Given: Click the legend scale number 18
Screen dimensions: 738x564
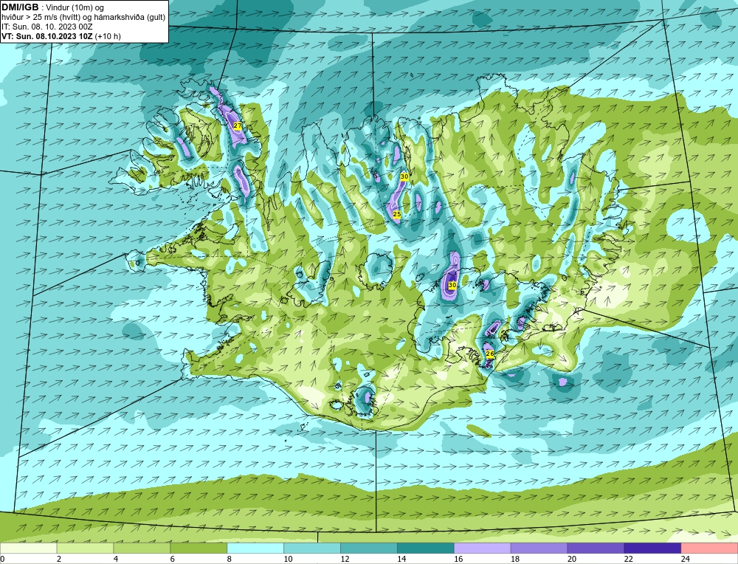Looking at the screenshot, I should 515,559.
